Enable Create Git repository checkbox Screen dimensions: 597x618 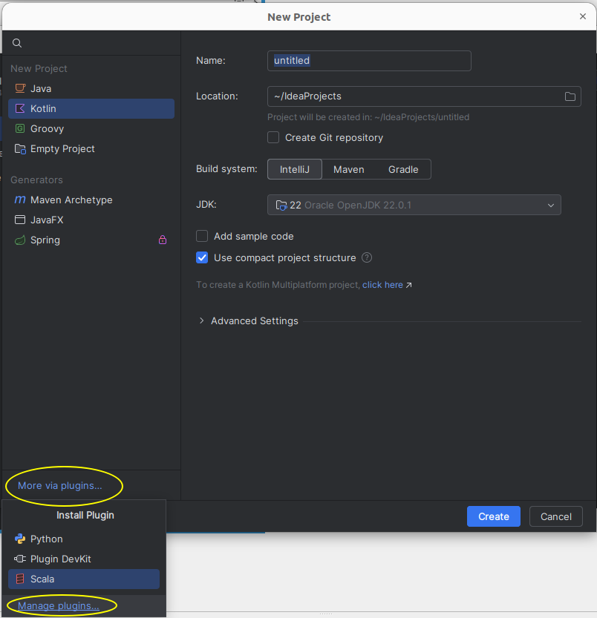pos(273,137)
